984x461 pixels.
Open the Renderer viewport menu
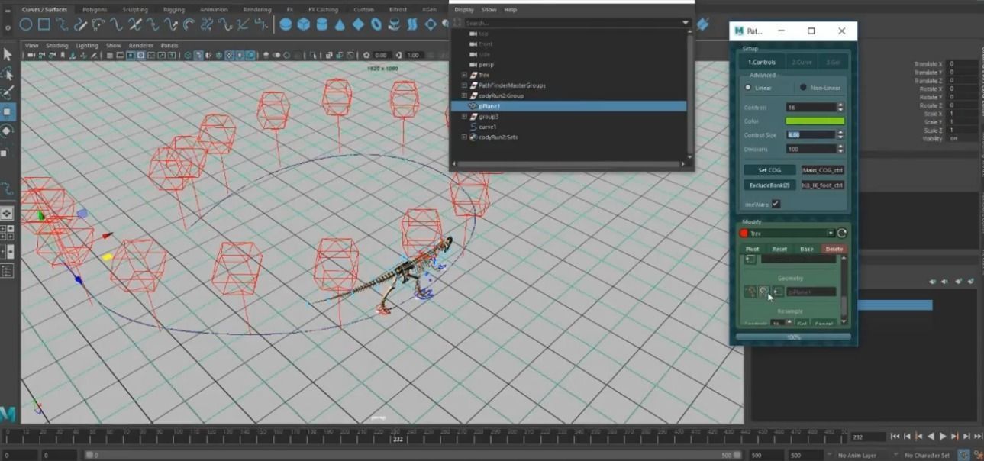point(140,46)
